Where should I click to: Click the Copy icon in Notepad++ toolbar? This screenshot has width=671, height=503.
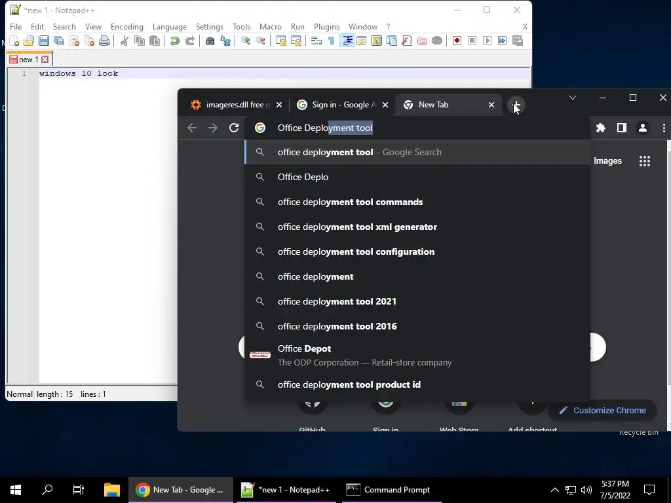pyautogui.click(x=140, y=41)
